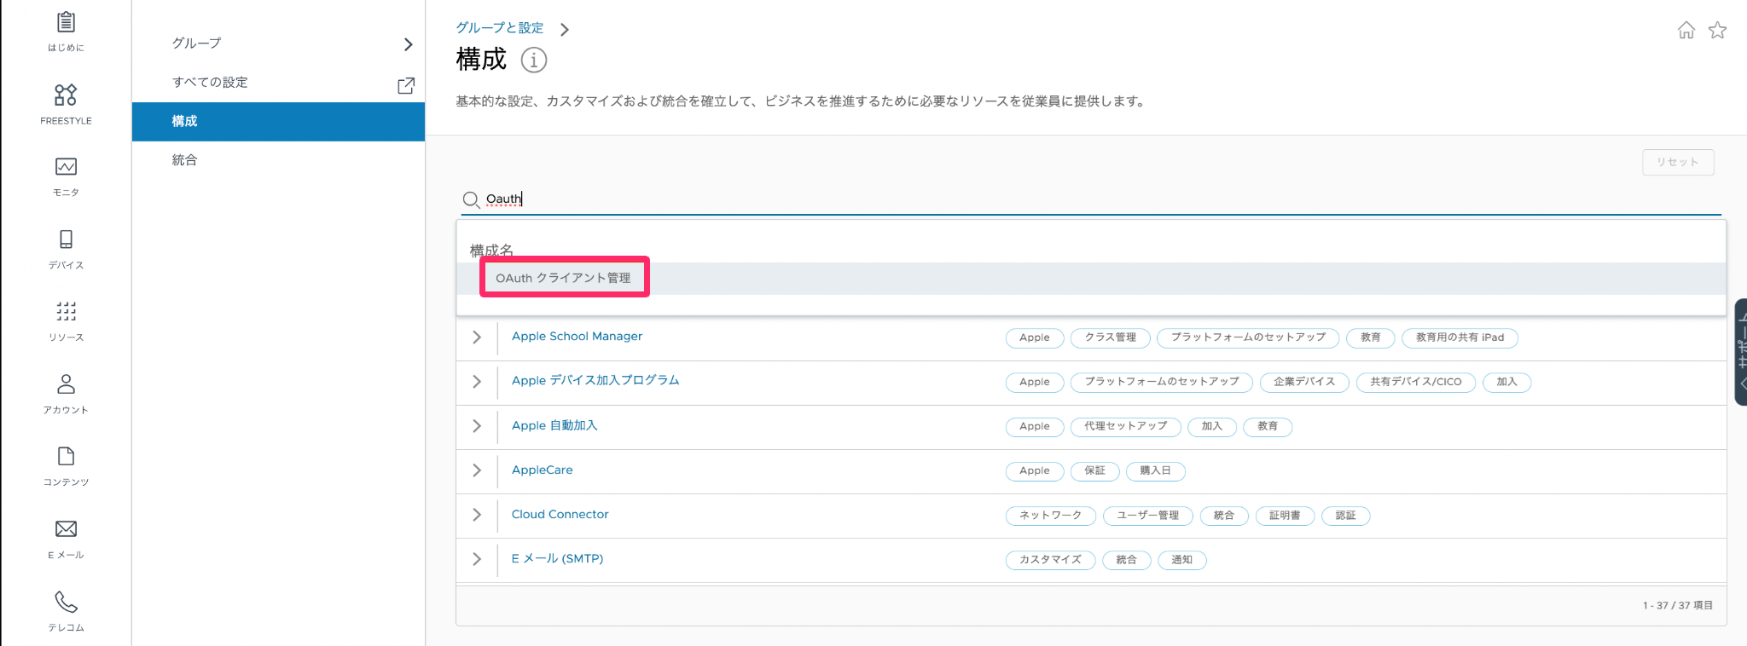Click the info icon beside 構成 title
The image size is (1747, 646).
coord(534,61)
